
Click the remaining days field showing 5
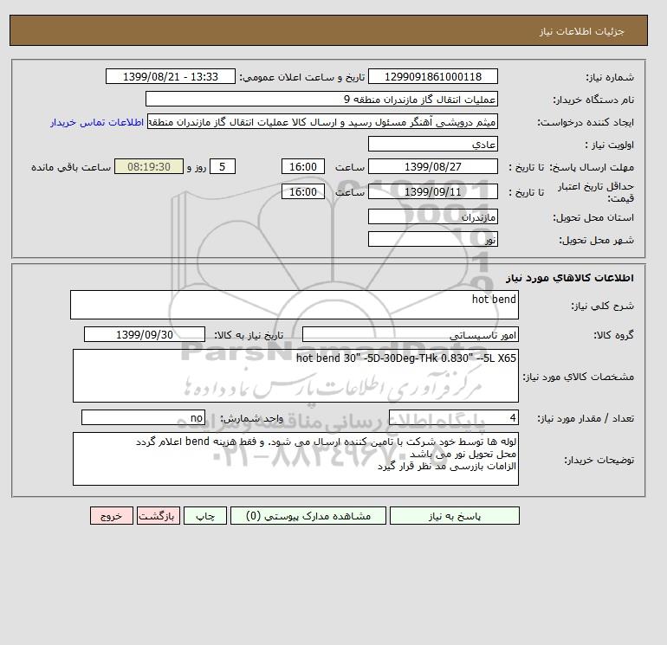223,167
